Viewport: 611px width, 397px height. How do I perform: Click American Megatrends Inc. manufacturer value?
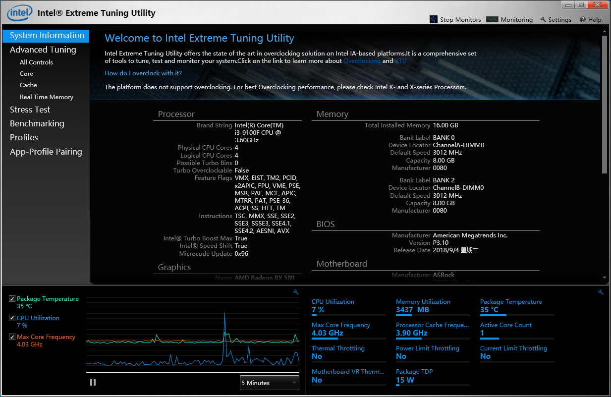coord(470,235)
